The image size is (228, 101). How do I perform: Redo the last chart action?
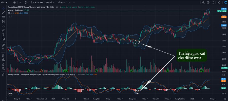(x=74, y=3)
